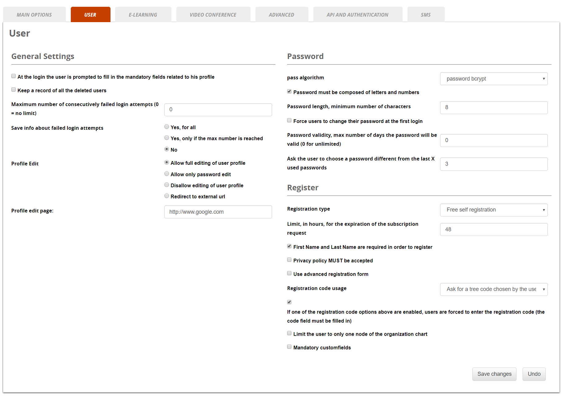Screen dimensions: 562x396
Task: Open the pass algorithm dropdown
Action: point(494,79)
